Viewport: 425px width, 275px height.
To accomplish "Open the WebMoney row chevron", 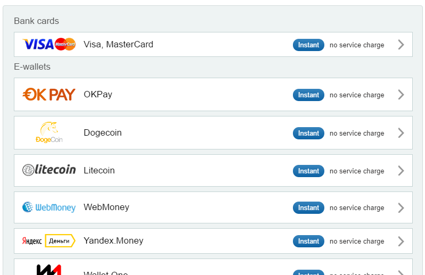I will [x=401, y=208].
